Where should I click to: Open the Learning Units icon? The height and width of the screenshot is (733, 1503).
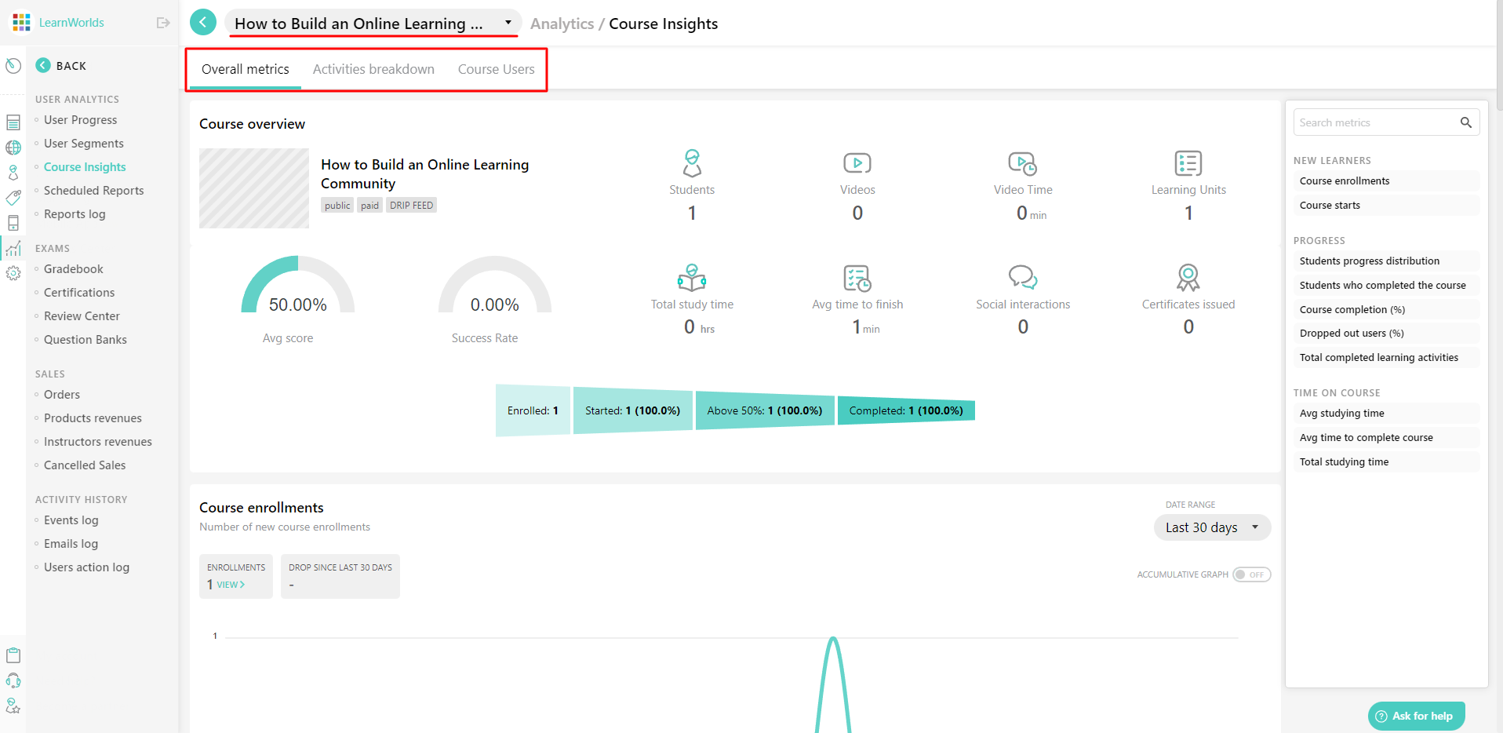point(1188,162)
